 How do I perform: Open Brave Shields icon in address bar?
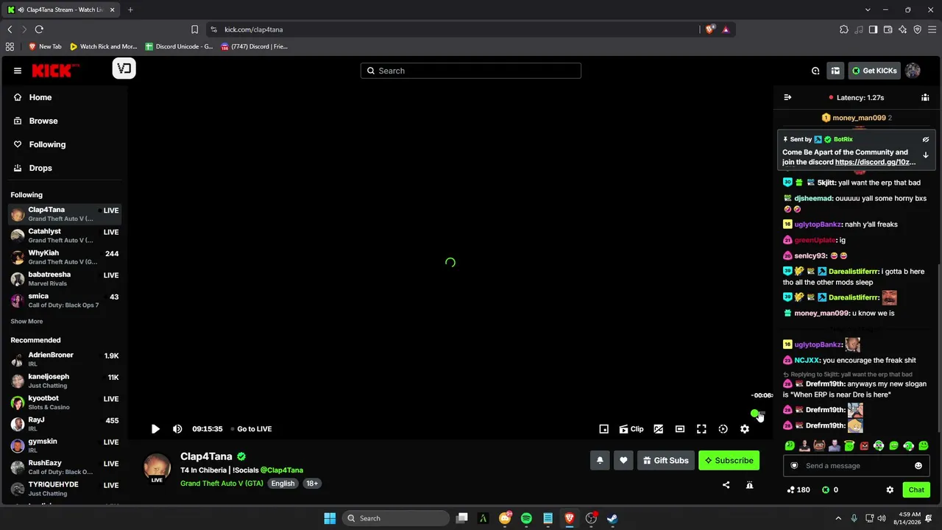click(709, 29)
